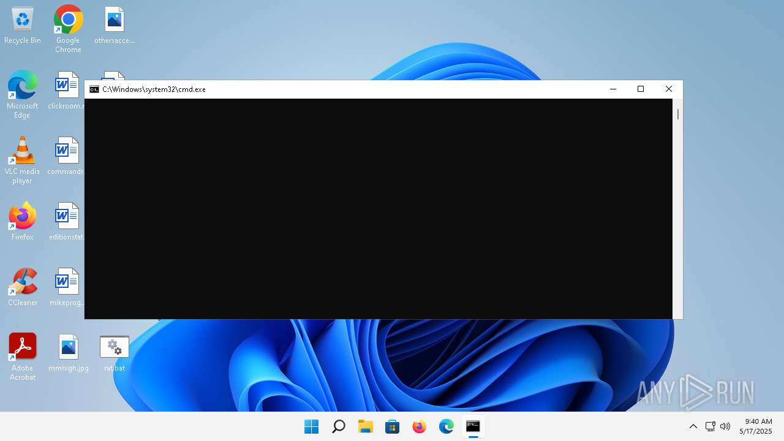
Task: Open volume control in system tray
Action: coord(725,426)
